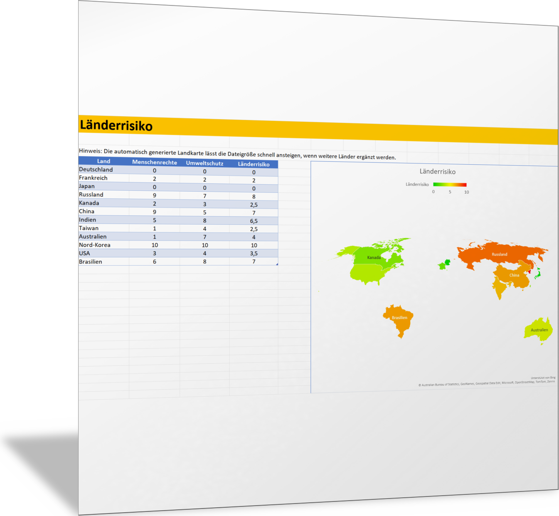
Task: Click the Menschenrechte column header
Action: (154, 162)
